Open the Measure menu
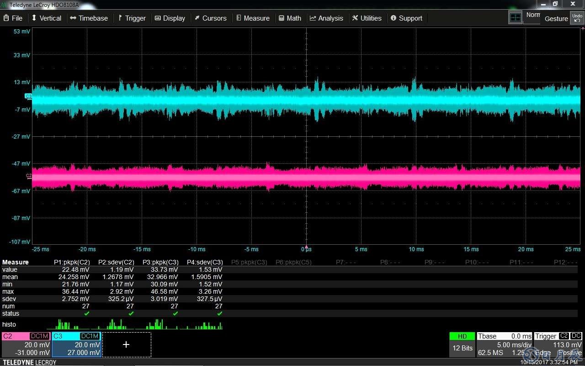The image size is (585, 366). (253, 18)
